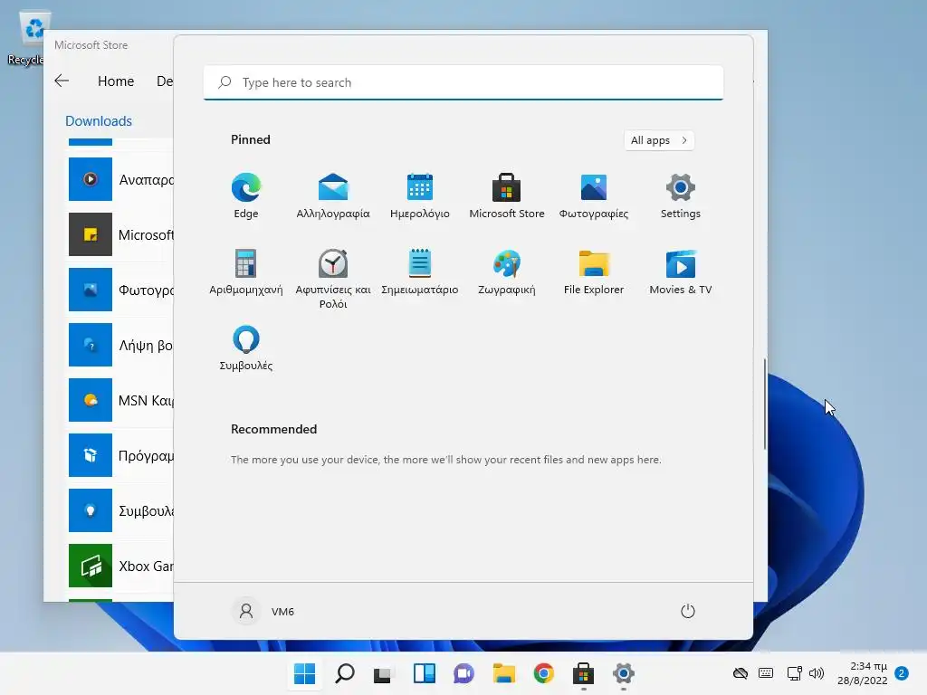The image size is (927, 695).
Task: Switch to Settings on the taskbar
Action: coord(623,673)
